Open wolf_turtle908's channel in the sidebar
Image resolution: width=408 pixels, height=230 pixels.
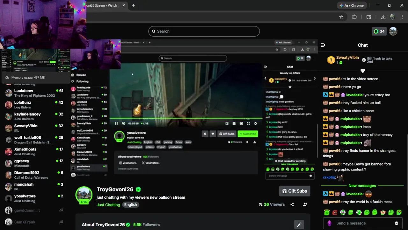point(34,140)
